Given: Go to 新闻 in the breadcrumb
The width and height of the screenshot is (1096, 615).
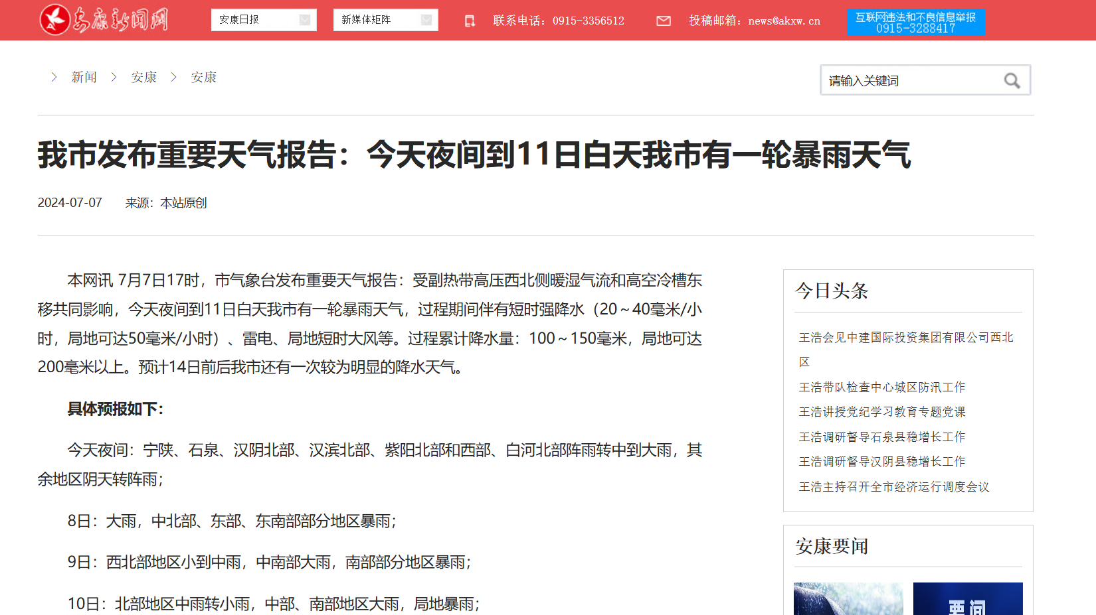Looking at the screenshot, I should pos(84,78).
